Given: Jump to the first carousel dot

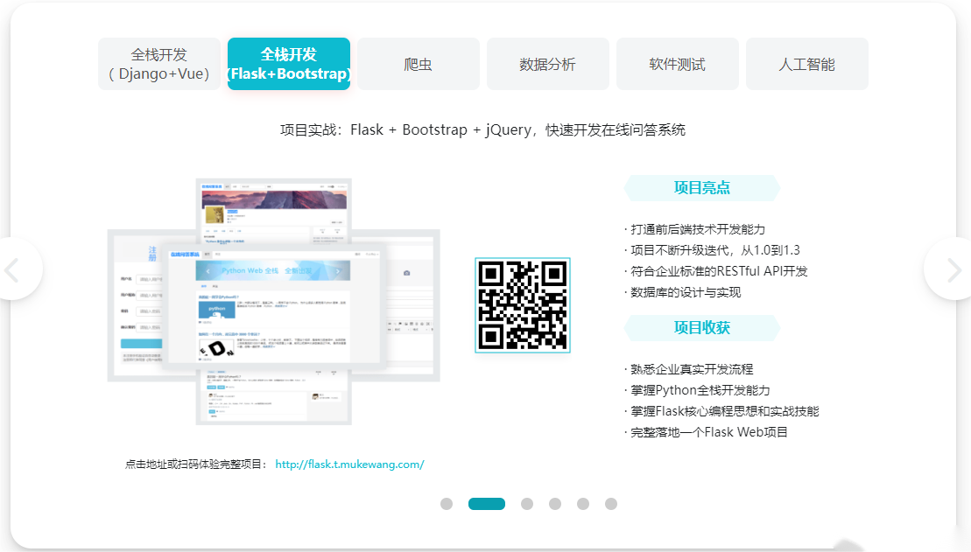Looking at the screenshot, I should [x=447, y=504].
